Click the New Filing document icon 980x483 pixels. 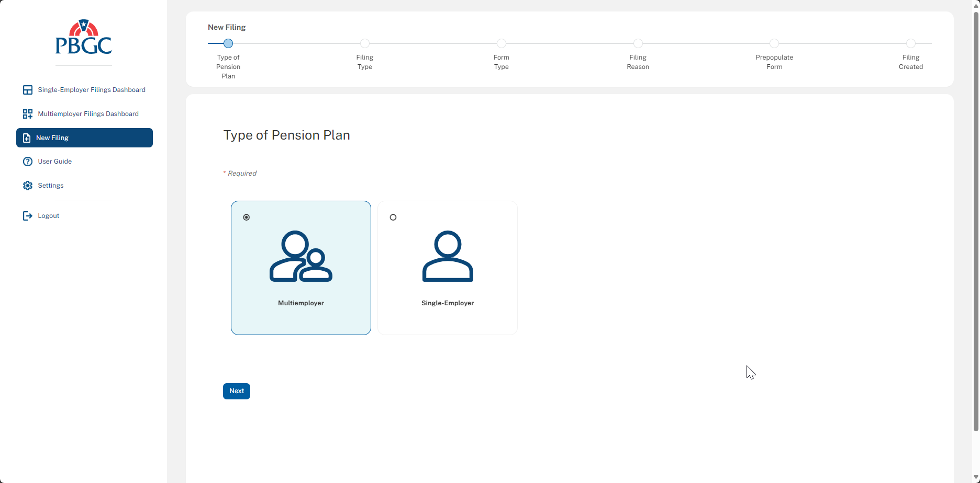(x=27, y=138)
